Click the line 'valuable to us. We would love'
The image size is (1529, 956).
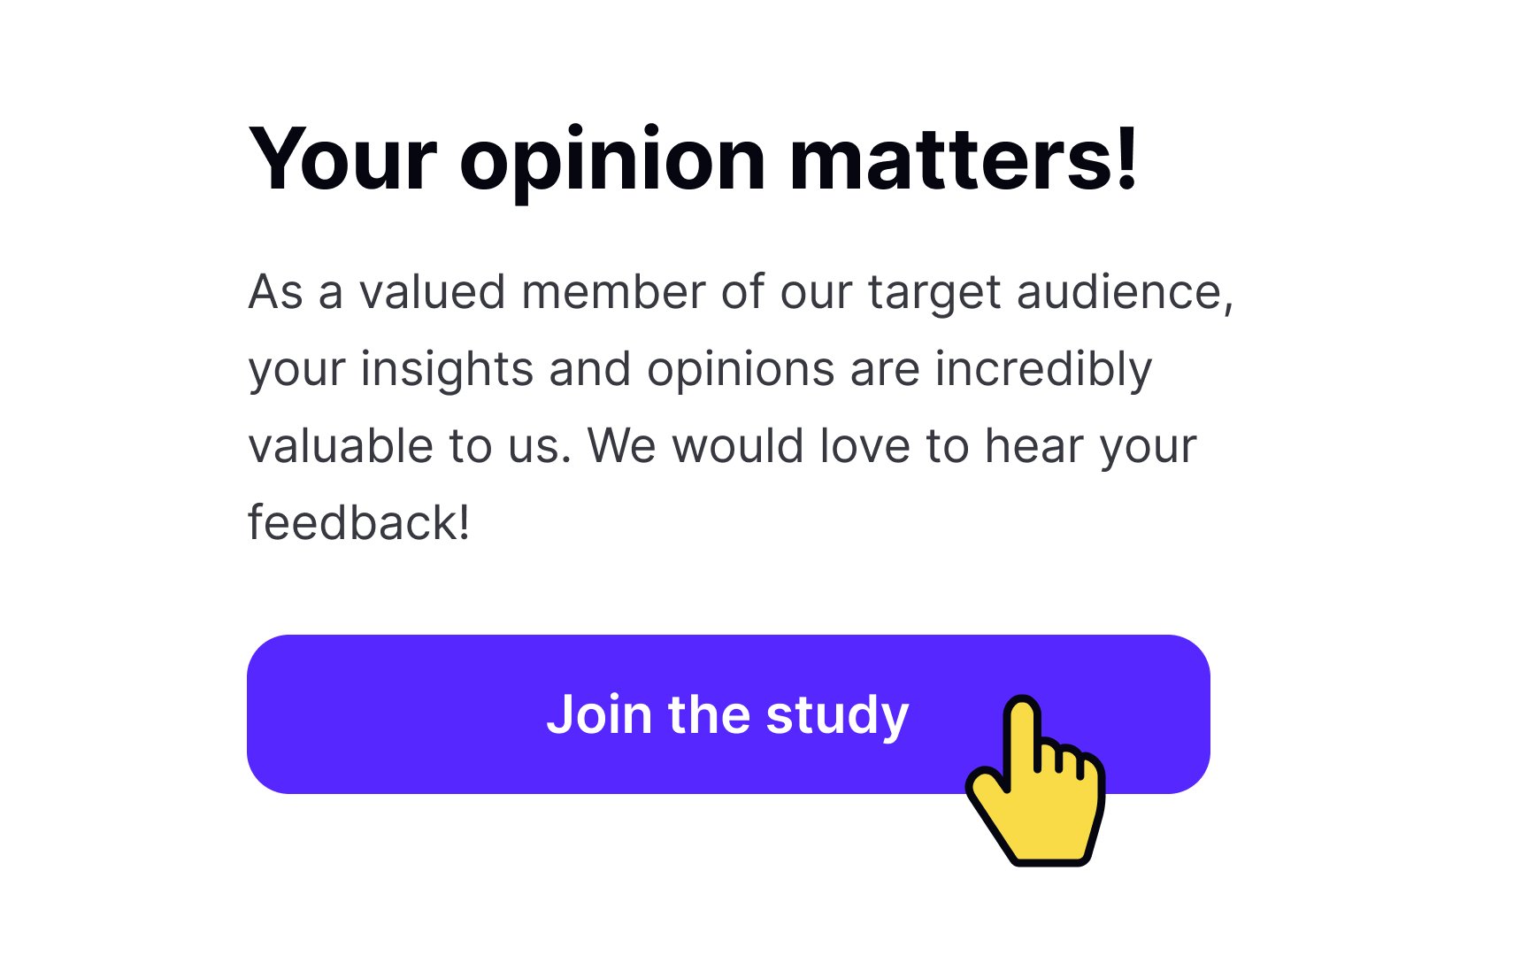tap(722, 446)
